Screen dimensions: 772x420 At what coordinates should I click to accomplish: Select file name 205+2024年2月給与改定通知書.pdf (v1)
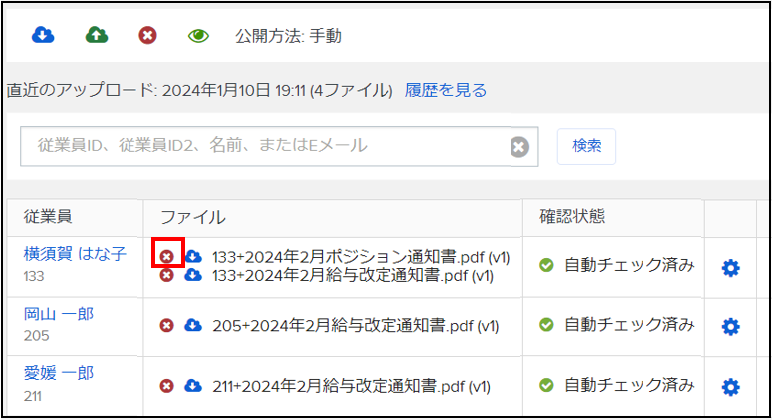[356, 326]
